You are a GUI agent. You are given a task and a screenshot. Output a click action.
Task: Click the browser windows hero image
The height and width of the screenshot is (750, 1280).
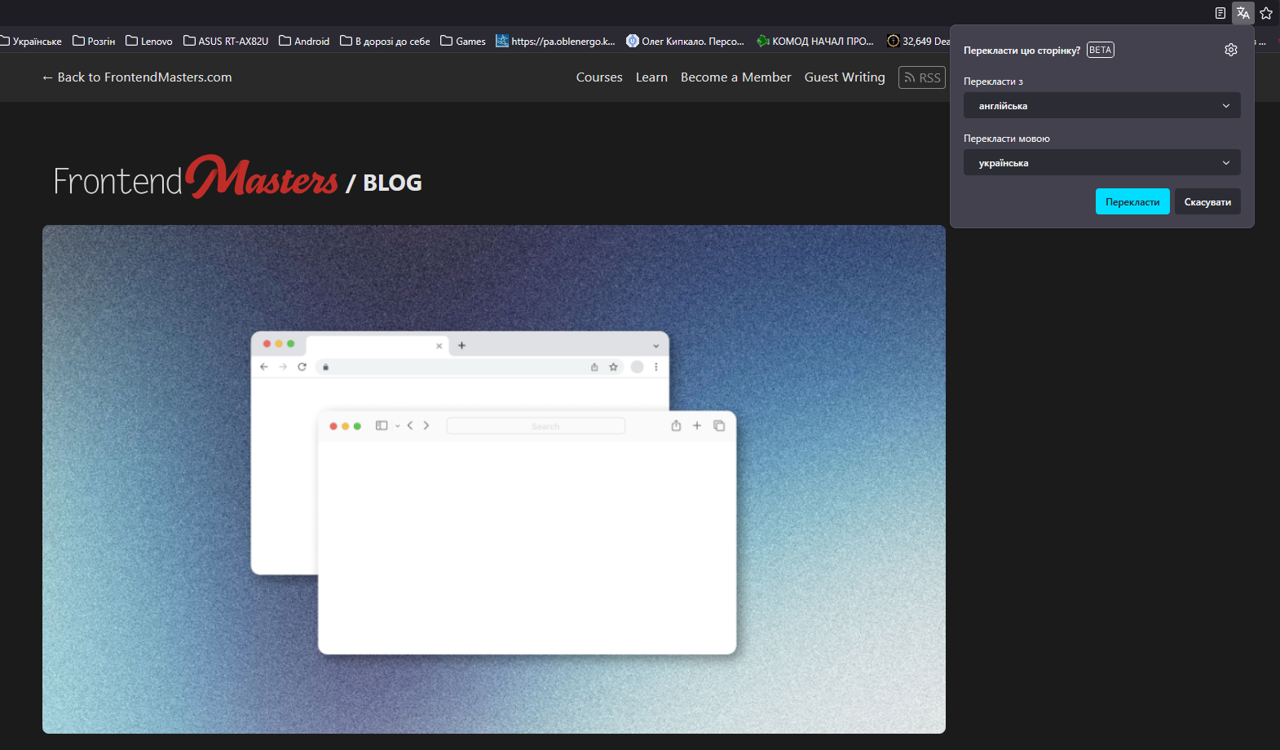pyautogui.click(x=494, y=479)
